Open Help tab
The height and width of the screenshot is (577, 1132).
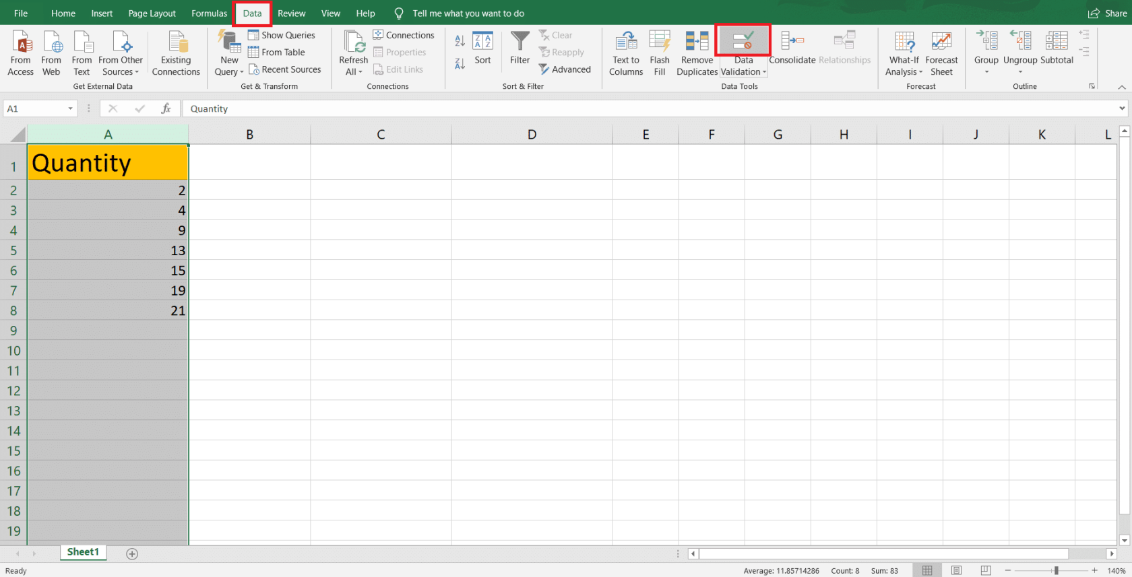[365, 13]
